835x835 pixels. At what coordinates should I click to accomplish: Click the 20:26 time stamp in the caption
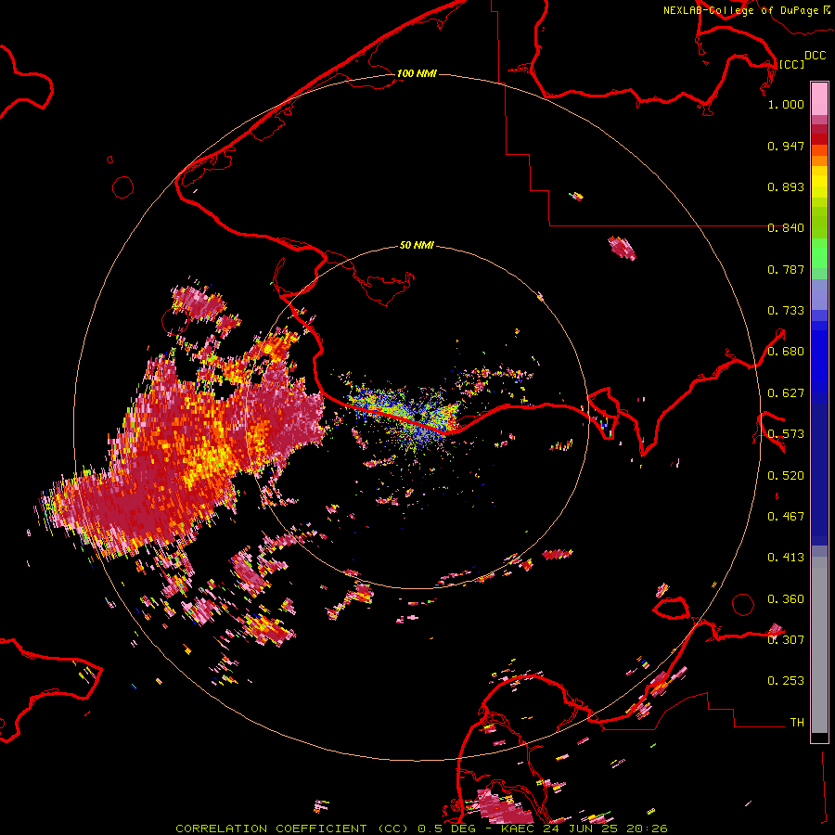point(647,829)
